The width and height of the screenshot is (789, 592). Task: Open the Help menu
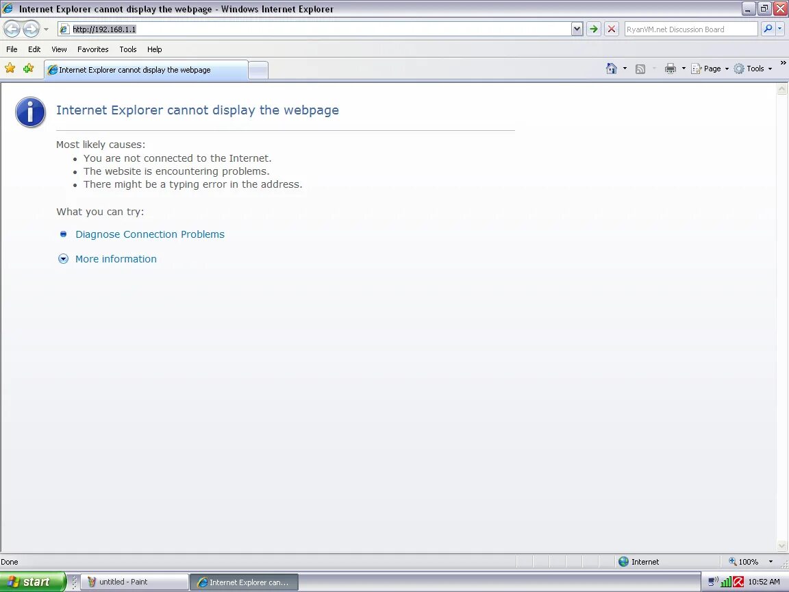point(155,49)
